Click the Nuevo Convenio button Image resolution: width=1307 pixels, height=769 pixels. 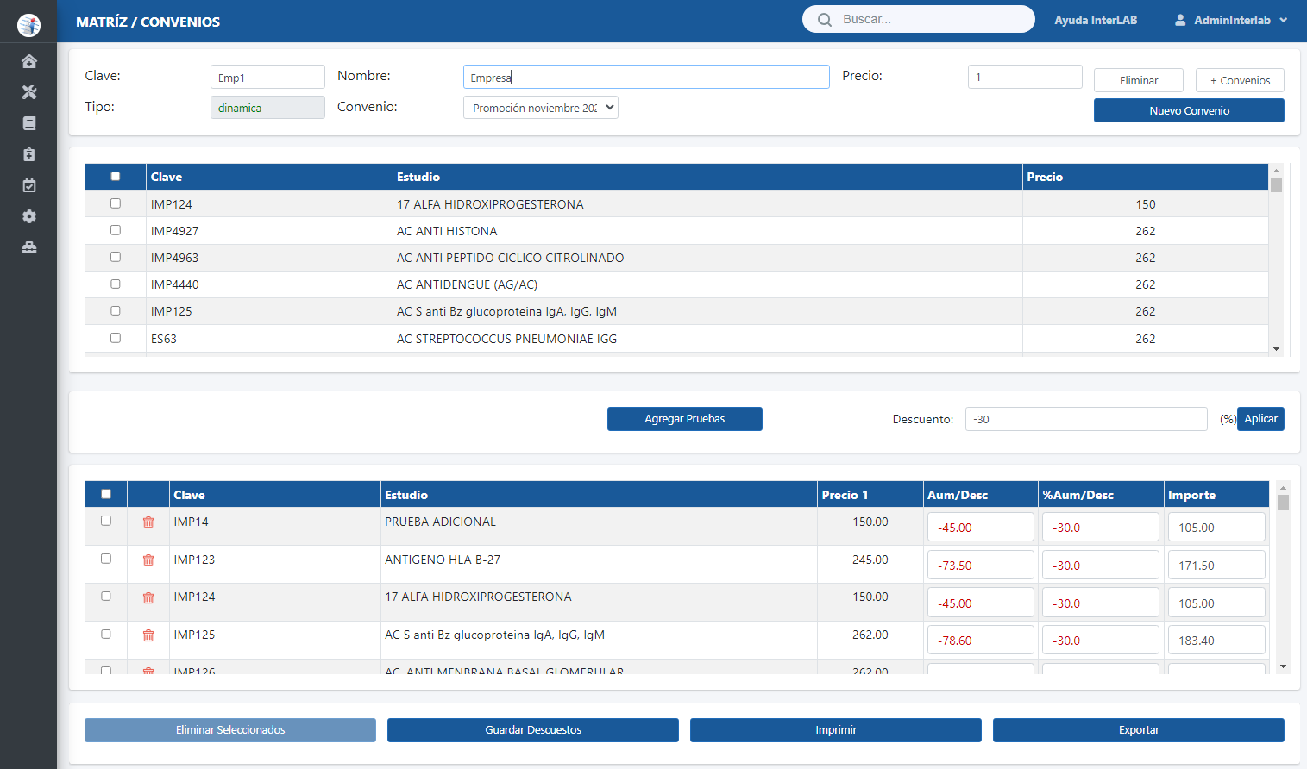pyautogui.click(x=1189, y=110)
